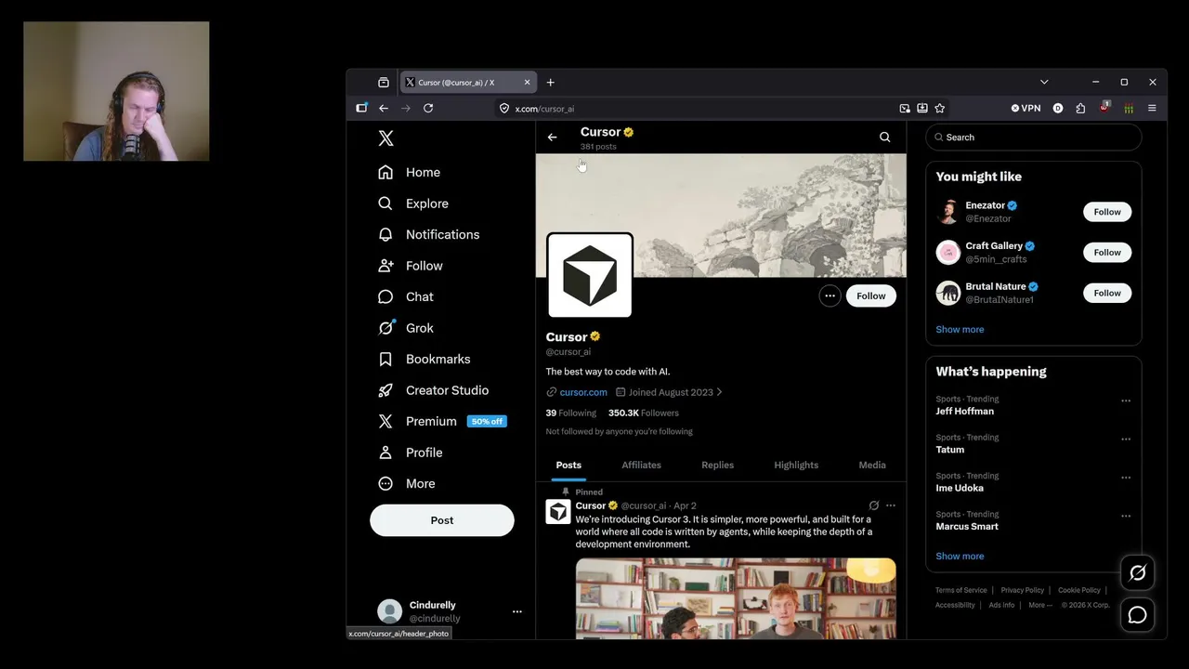
Task: Click the browser back arrow
Action: [x=384, y=109]
